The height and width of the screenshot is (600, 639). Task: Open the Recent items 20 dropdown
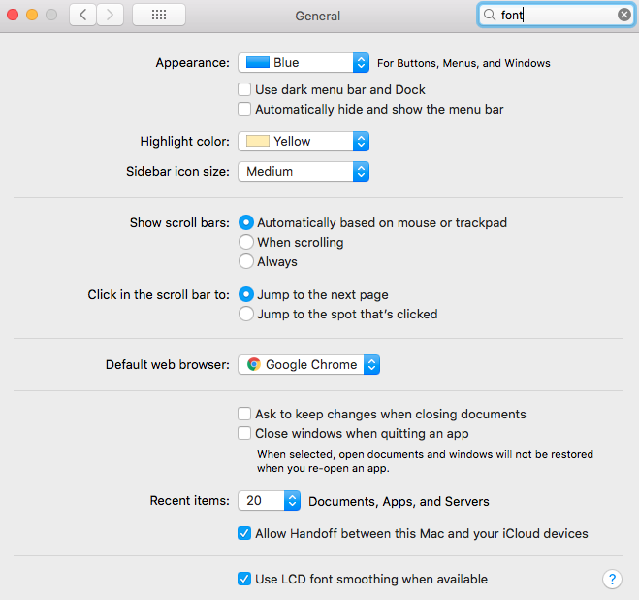[269, 500]
